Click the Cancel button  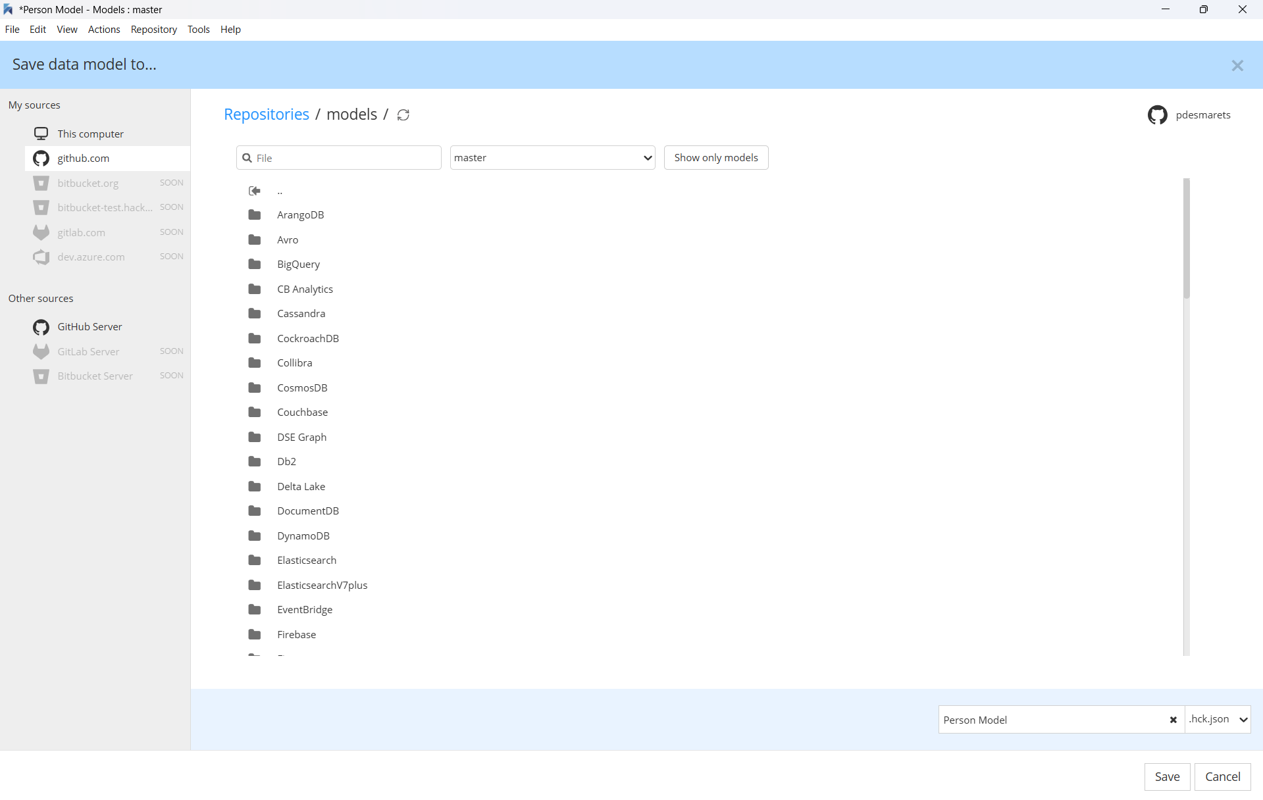point(1222,777)
